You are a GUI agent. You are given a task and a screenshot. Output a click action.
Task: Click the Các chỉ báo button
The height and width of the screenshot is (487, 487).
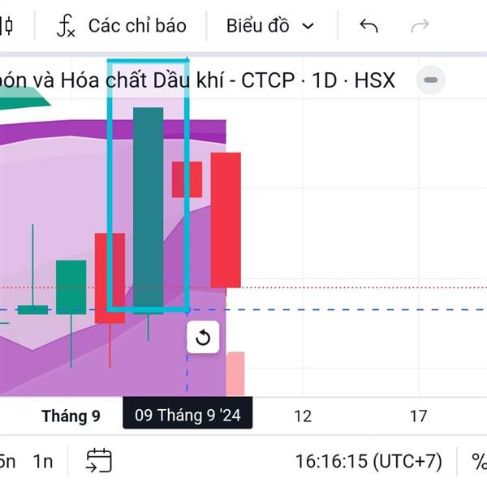tap(136, 26)
